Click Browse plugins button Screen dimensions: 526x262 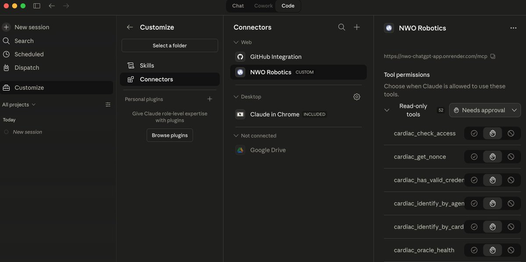click(170, 135)
